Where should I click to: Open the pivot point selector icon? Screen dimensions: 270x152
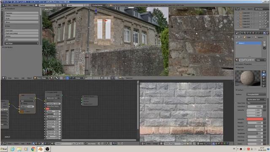pos(57,78)
